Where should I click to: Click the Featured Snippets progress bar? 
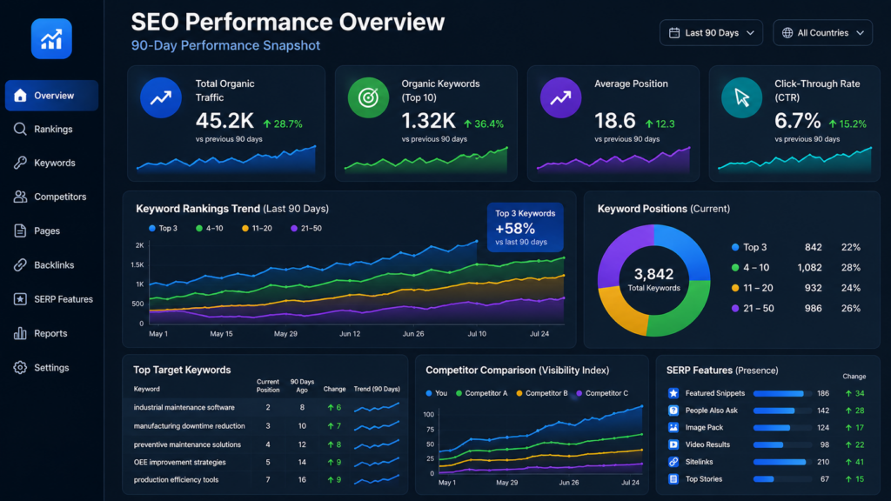(x=782, y=393)
